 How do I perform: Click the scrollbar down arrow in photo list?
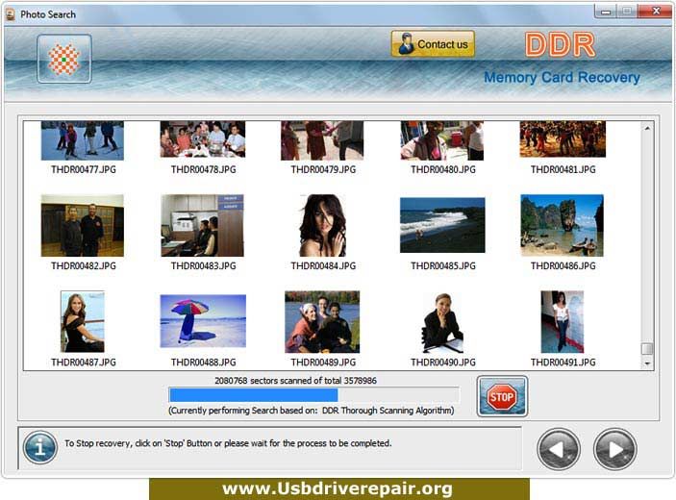[x=647, y=363]
